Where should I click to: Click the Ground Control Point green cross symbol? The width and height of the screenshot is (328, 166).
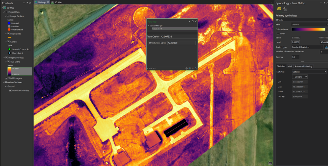coord(9,49)
